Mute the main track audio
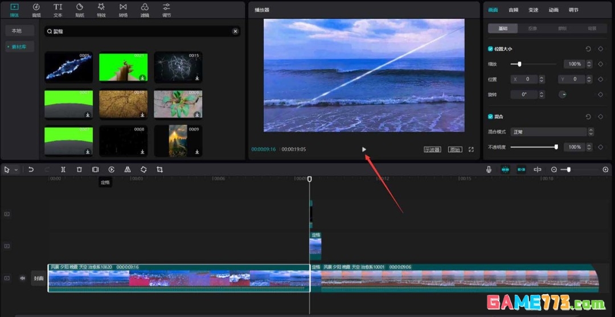Image resolution: width=615 pixels, height=317 pixels. 23,278
